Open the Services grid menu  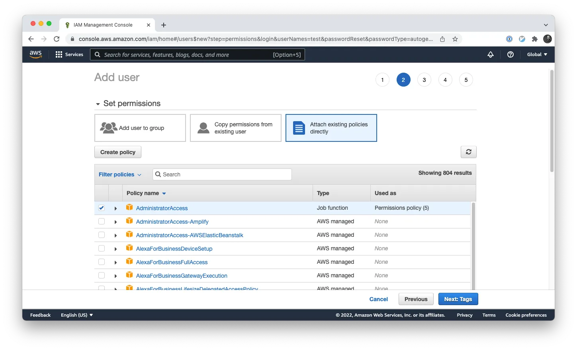69,54
